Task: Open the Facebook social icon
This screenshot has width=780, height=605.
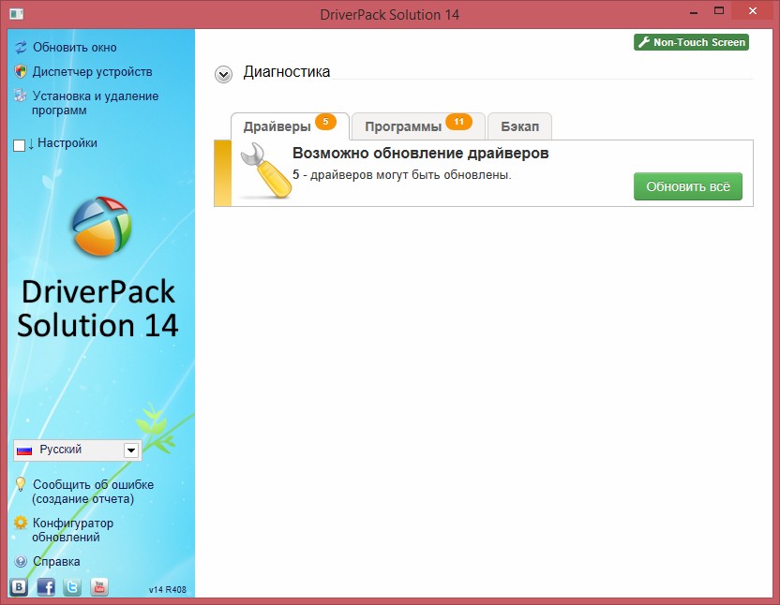Action: click(46, 587)
